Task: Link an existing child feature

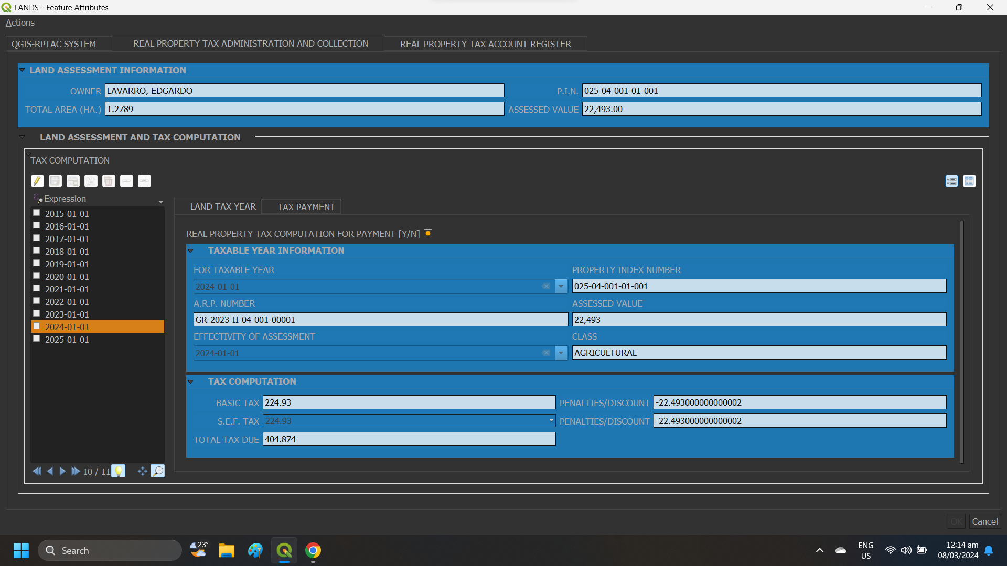Action: [127, 180]
